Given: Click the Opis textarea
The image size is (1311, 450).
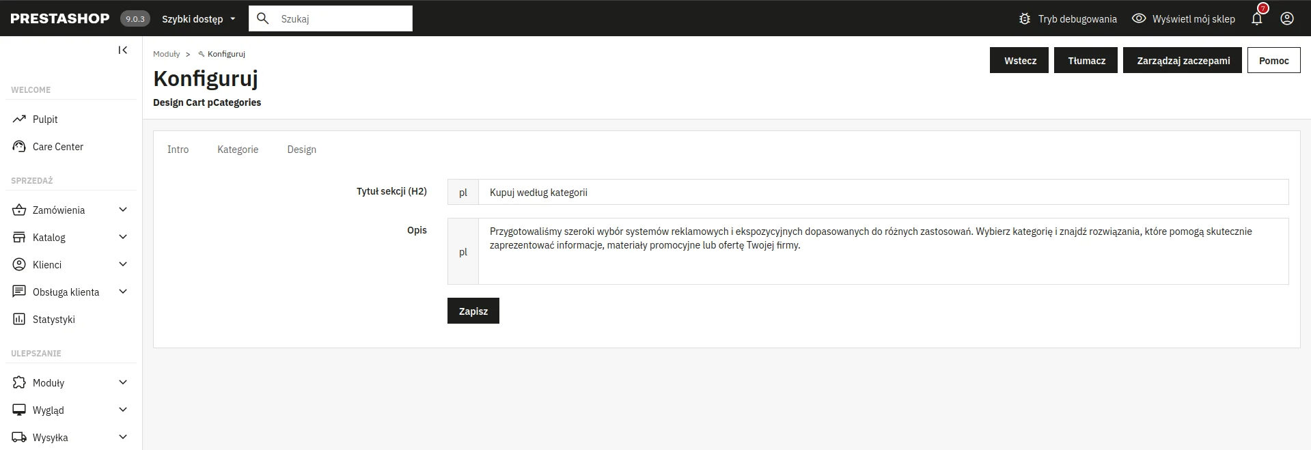Looking at the screenshot, I should 883,251.
